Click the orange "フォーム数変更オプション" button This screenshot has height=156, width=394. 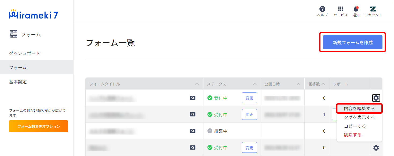click(x=38, y=126)
